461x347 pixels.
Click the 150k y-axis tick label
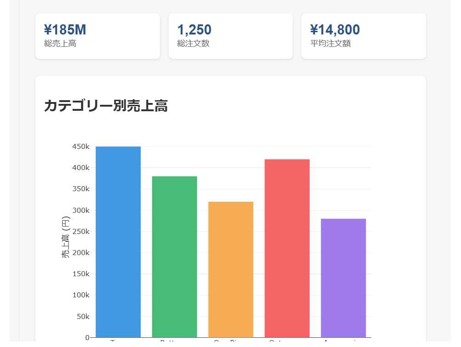[x=81, y=274]
